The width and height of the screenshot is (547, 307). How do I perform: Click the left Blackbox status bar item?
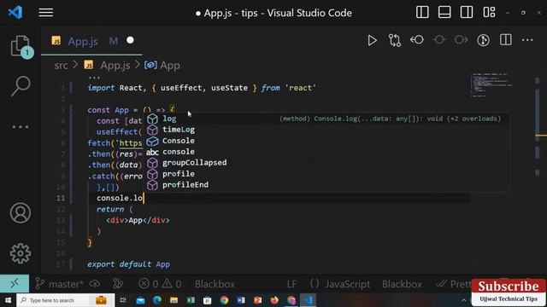(x=215, y=284)
